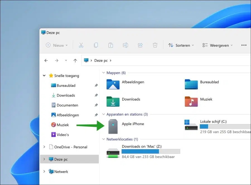The width and height of the screenshot is (251, 185).
Task: Click the Rename icon in toolbar
Action: 125,45
